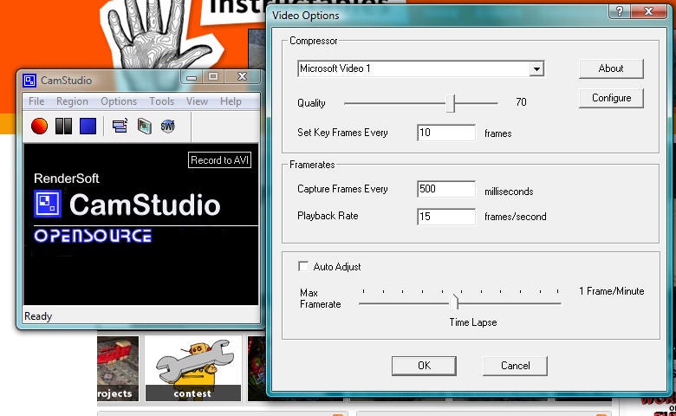
Task: Click the contest thumbnail with robot wrench
Action: pyautogui.click(x=192, y=368)
